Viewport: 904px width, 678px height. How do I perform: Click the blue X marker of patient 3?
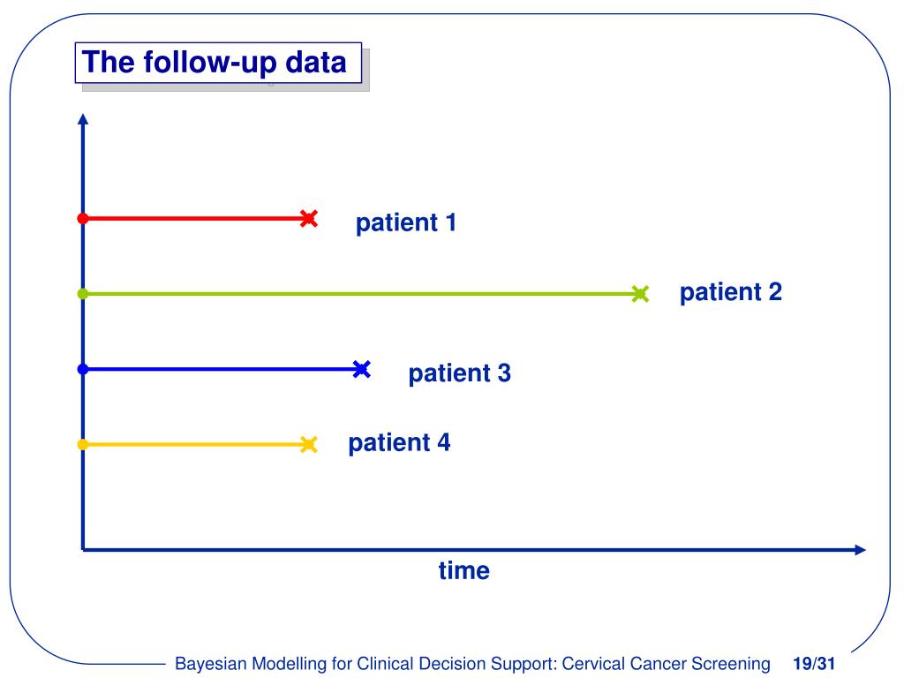click(x=361, y=369)
